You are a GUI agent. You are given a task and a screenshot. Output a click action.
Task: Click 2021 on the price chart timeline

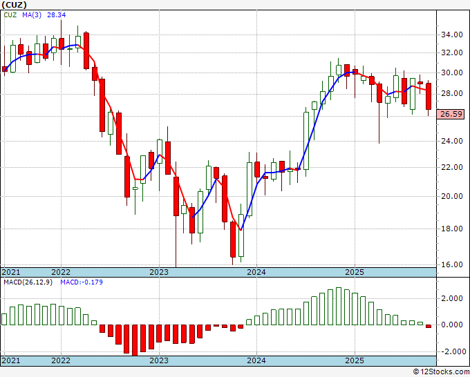pyautogui.click(x=11, y=272)
